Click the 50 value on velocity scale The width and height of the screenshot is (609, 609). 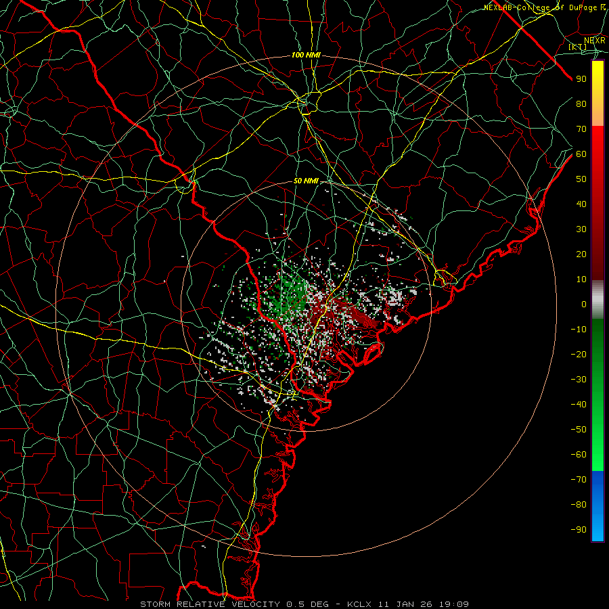point(581,179)
